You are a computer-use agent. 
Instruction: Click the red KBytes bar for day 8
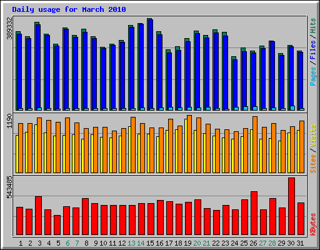[85, 217]
